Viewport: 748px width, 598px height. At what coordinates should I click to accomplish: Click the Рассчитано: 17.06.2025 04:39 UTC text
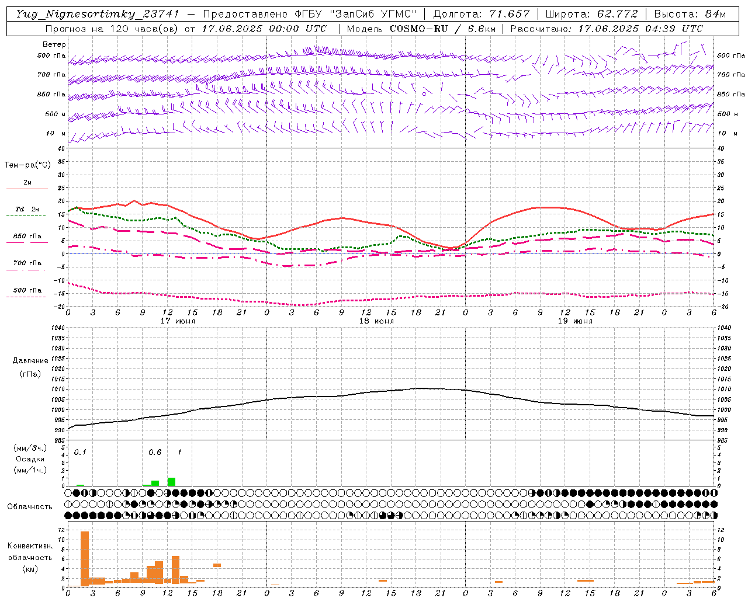[x=607, y=29]
